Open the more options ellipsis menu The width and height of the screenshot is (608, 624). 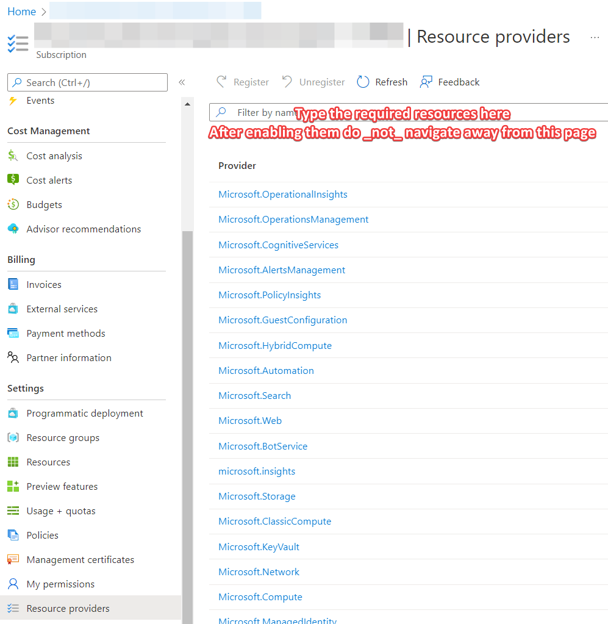595,37
